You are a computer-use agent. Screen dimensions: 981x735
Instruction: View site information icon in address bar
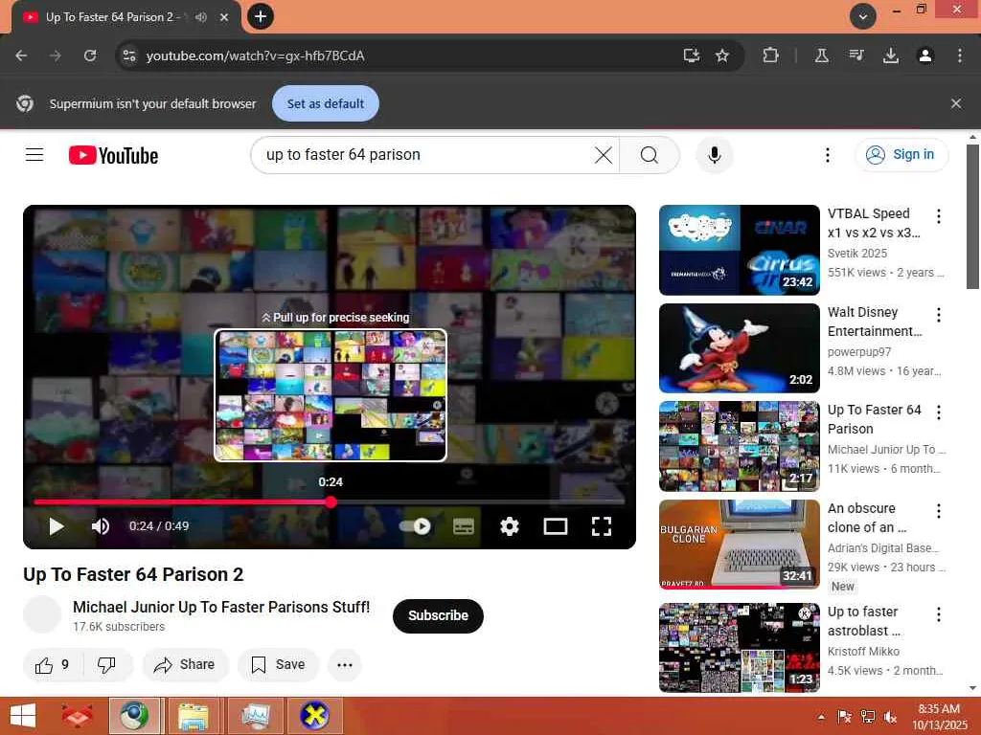coord(129,56)
